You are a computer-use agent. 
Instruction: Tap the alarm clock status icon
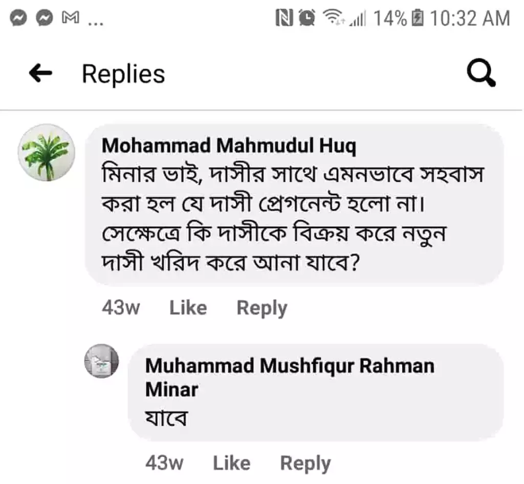tap(307, 19)
